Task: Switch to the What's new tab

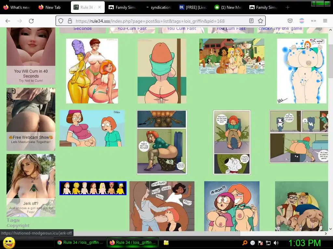Action: [x=17, y=7]
